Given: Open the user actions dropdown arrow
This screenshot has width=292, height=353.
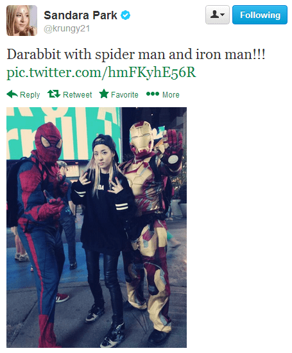Looking at the screenshot, I should 223,15.
